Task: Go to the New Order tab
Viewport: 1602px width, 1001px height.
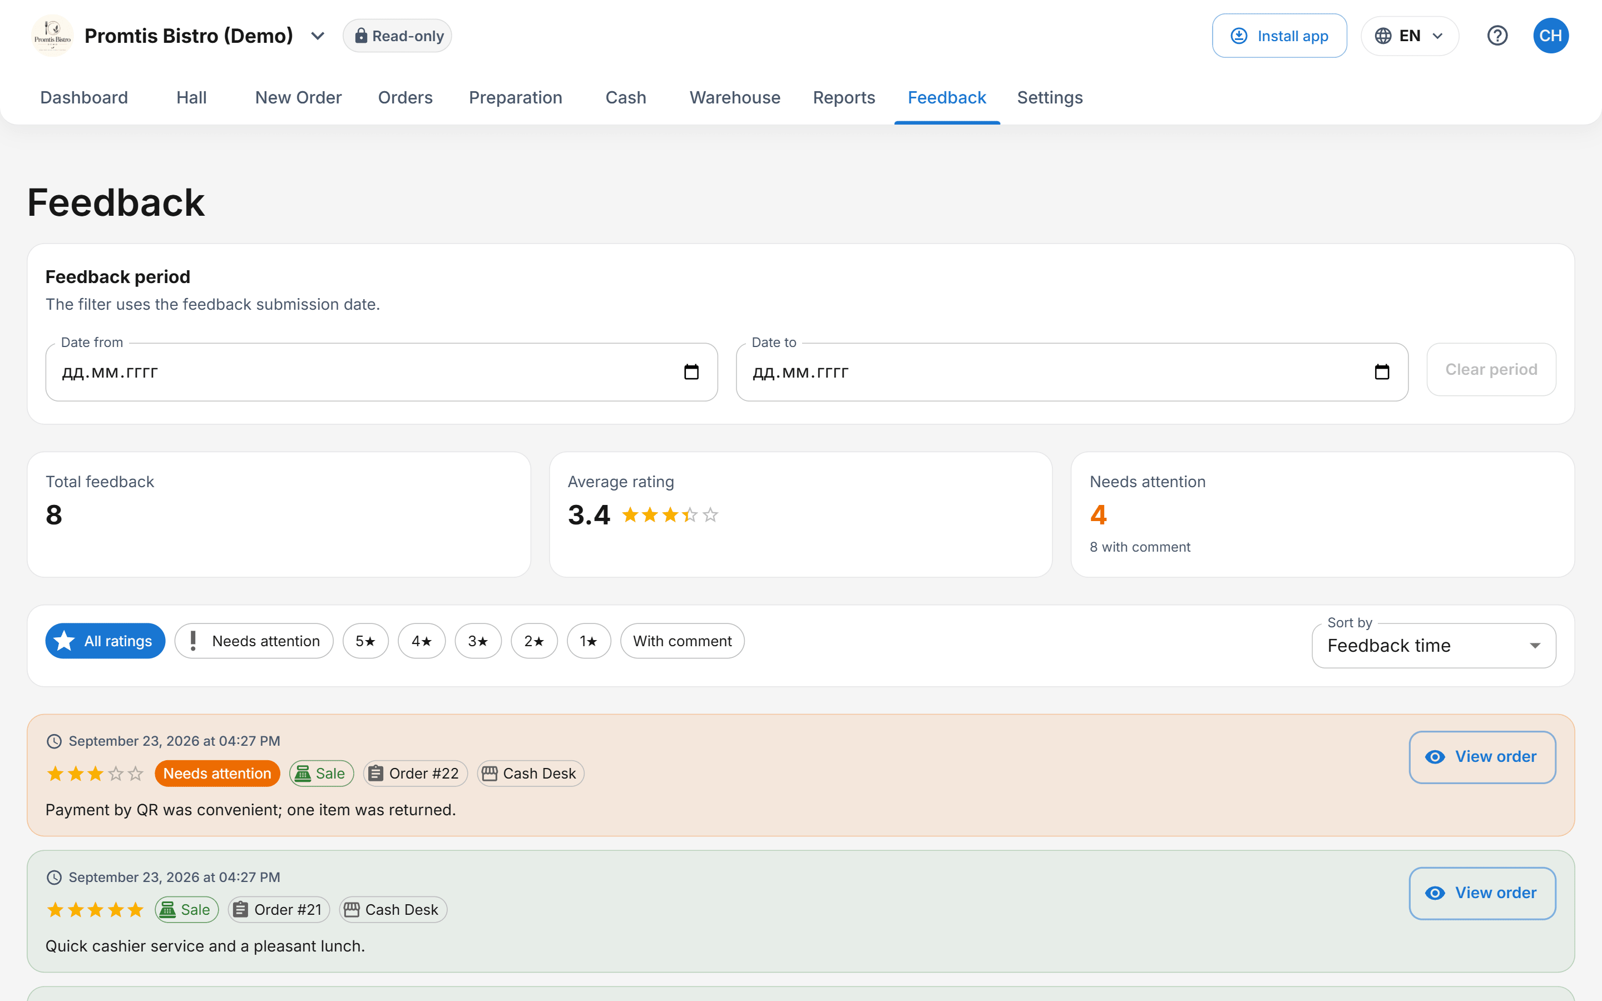Action: tap(299, 97)
